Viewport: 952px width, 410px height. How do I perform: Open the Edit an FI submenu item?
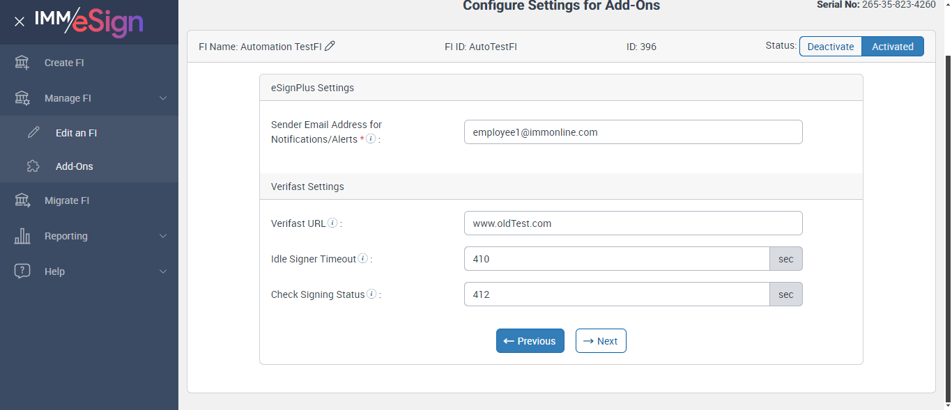coord(76,132)
